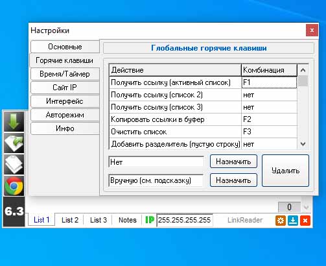Click the LinkReader label
Image resolution: width=326 pixels, height=266 pixels.
[245, 220]
